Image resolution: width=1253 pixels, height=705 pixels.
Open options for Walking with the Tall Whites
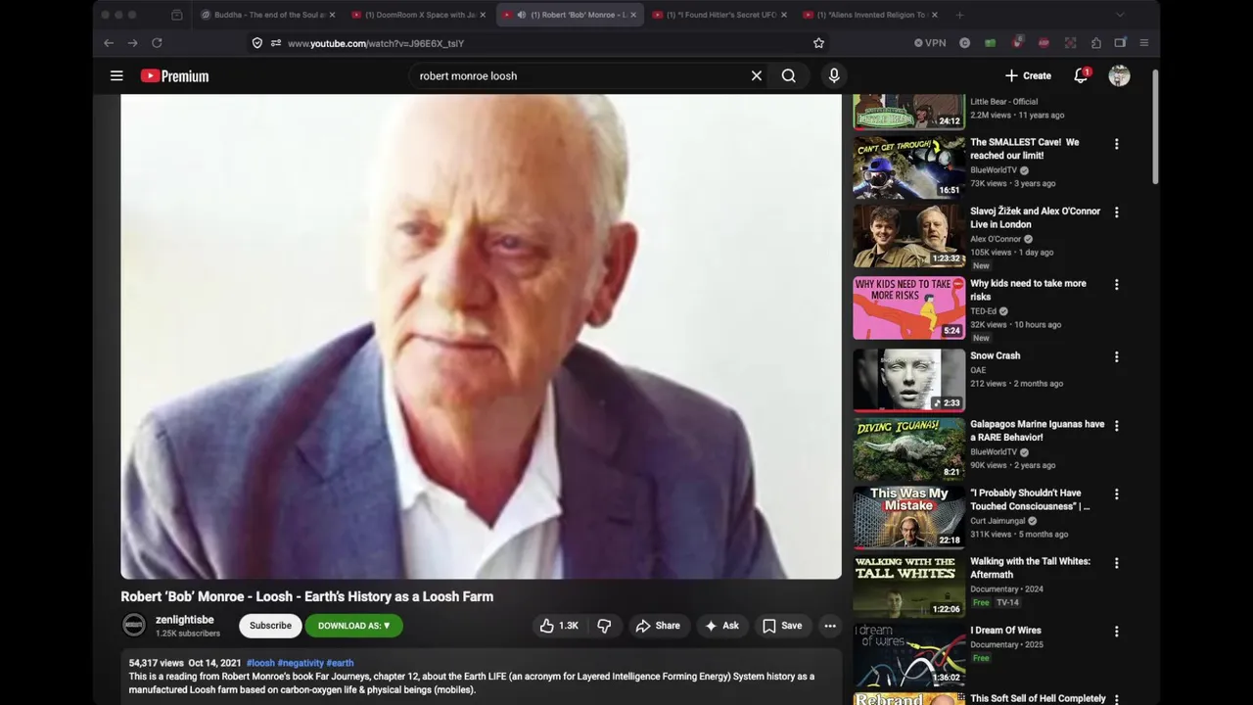[1116, 563]
